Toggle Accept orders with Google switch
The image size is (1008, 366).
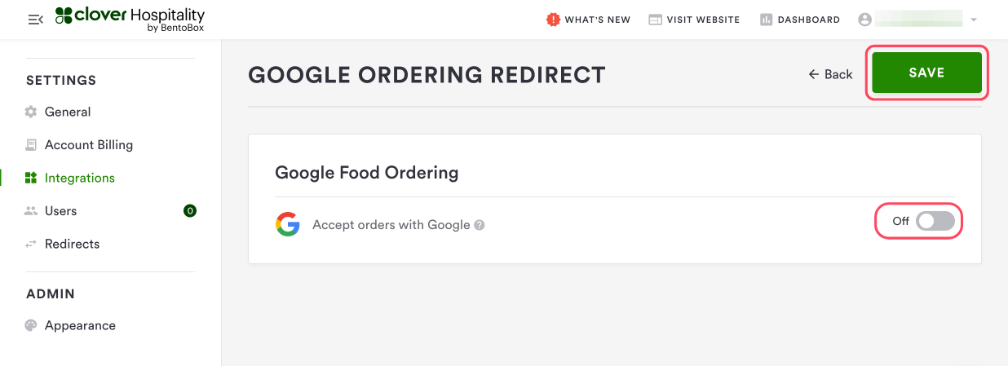935,221
